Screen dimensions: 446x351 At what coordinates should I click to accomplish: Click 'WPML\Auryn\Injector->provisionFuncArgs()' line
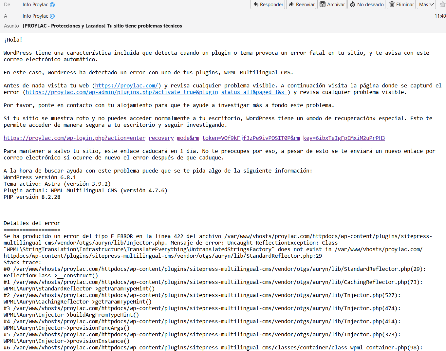(x=66, y=328)
